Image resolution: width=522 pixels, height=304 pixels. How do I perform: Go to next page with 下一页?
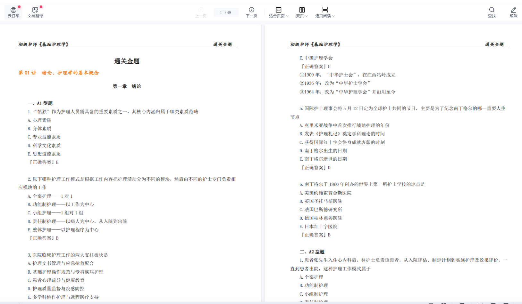click(251, 12)
